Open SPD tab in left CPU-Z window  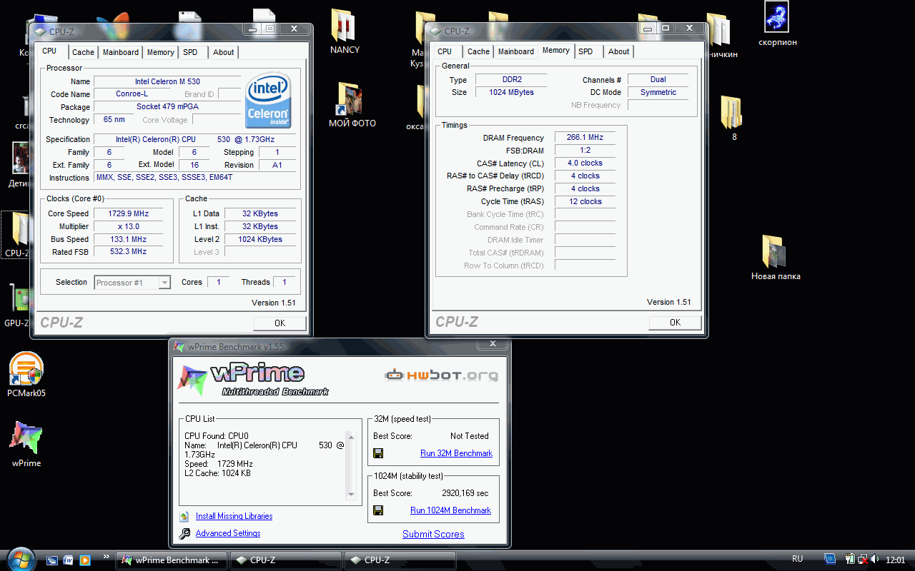[190, 52]
